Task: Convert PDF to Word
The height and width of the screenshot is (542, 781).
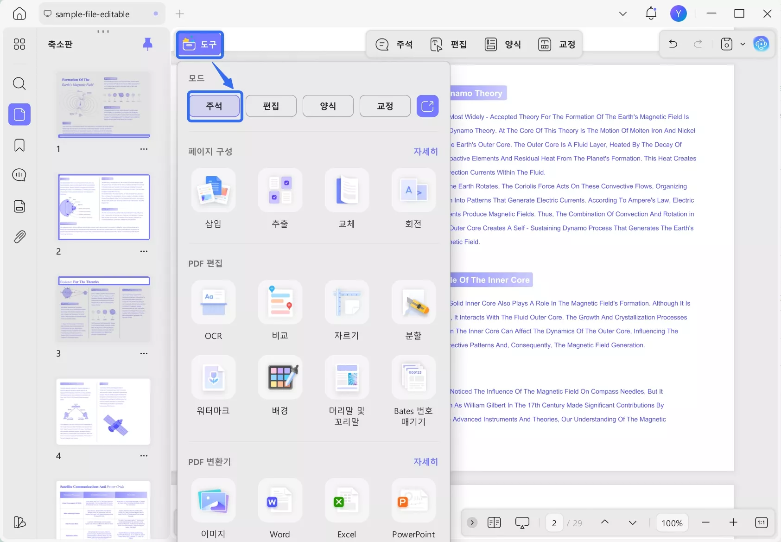Action: click(280, 509)
